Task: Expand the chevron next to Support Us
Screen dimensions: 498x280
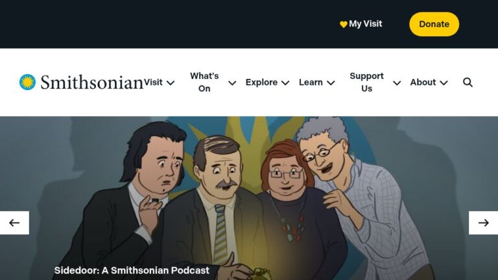Action: [397, 83]
